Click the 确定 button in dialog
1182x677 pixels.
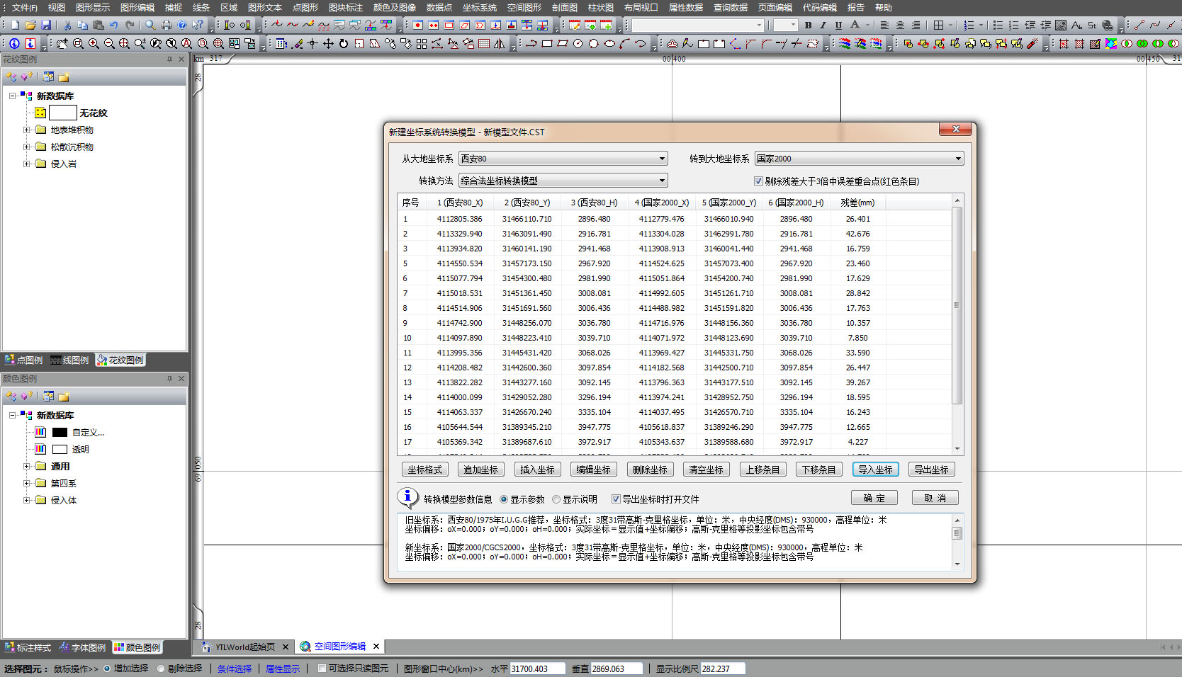coord(874,498)
